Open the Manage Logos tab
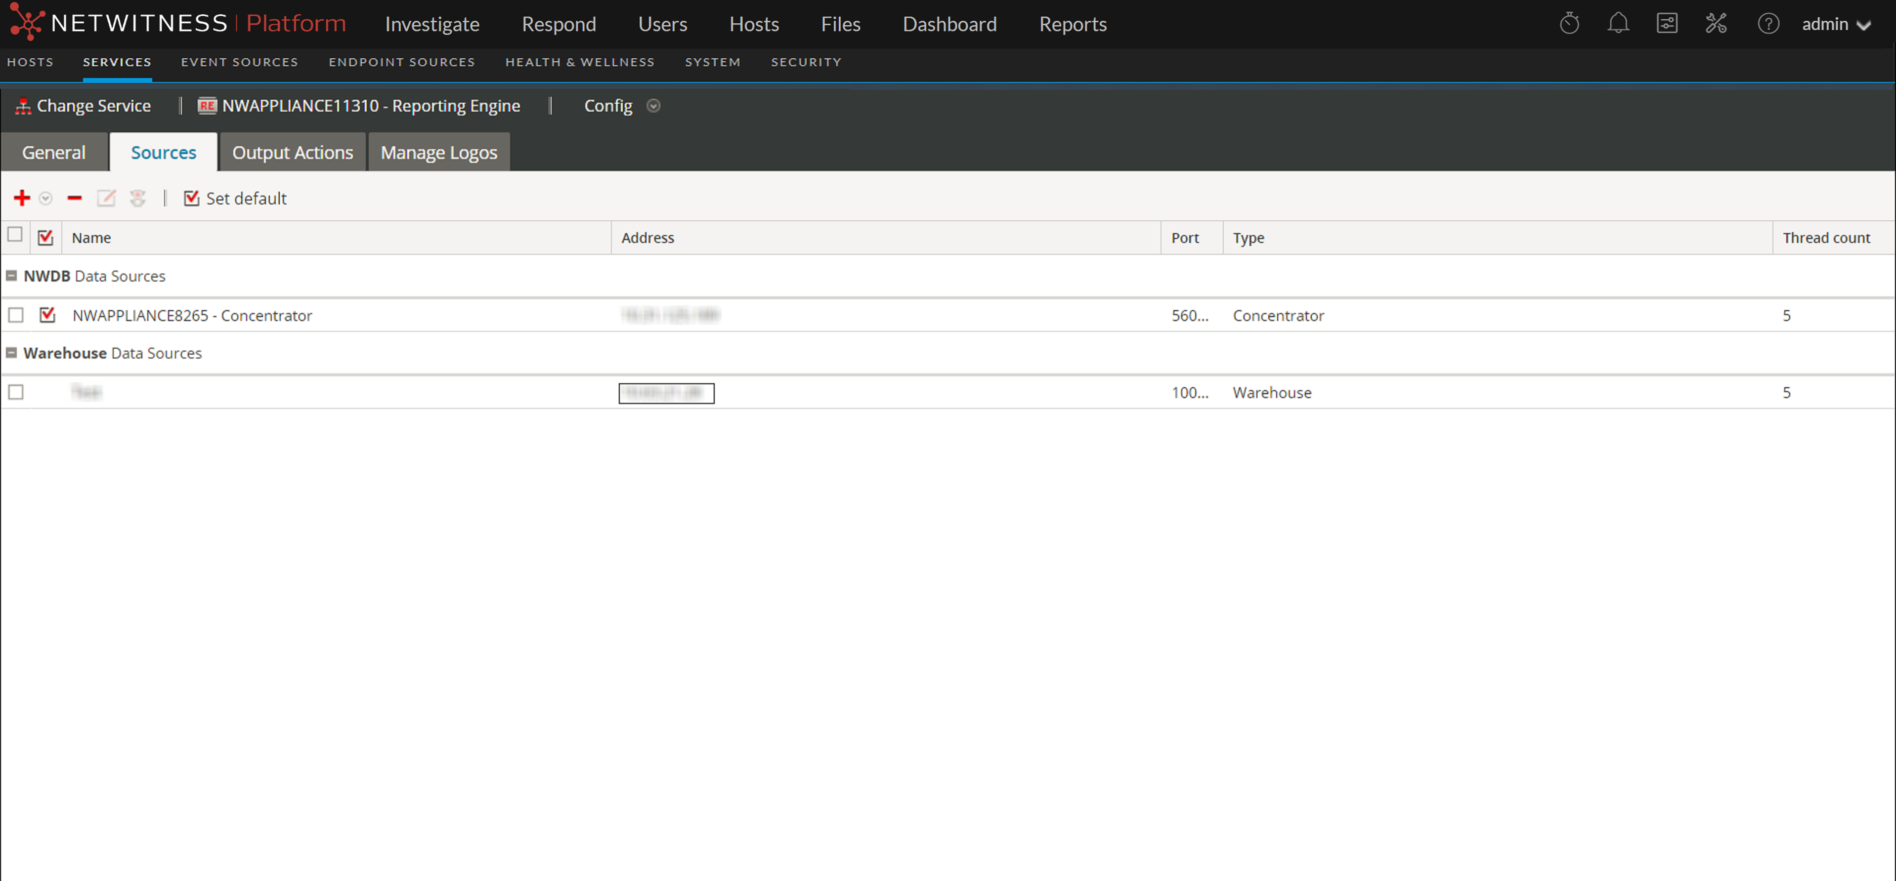This screenshot has height=881, width=1896. coord(439,152)
